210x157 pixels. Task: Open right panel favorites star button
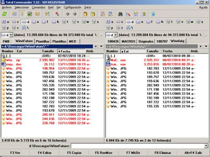tap(201, 46)
